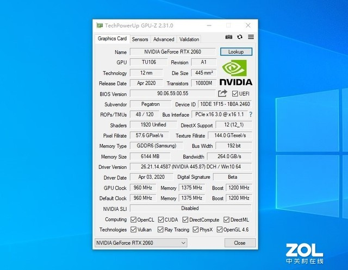Click the Transistors field 10800M
Image resolution: width=348 pixels, height=270 pixels.
click(x=203, y=83)
